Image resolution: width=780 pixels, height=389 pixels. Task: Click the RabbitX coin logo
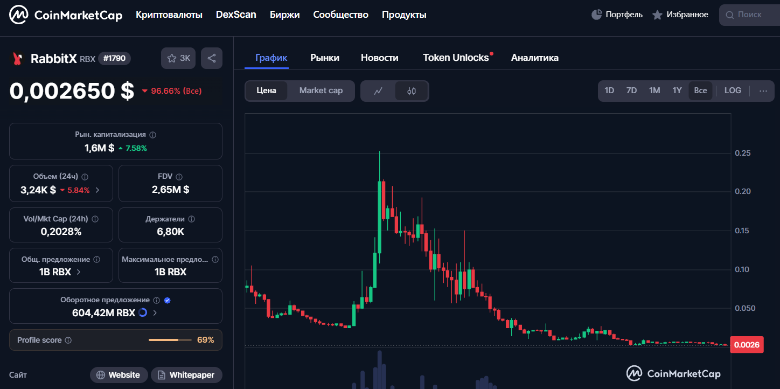pyautogui.click(x=17, y=59)
